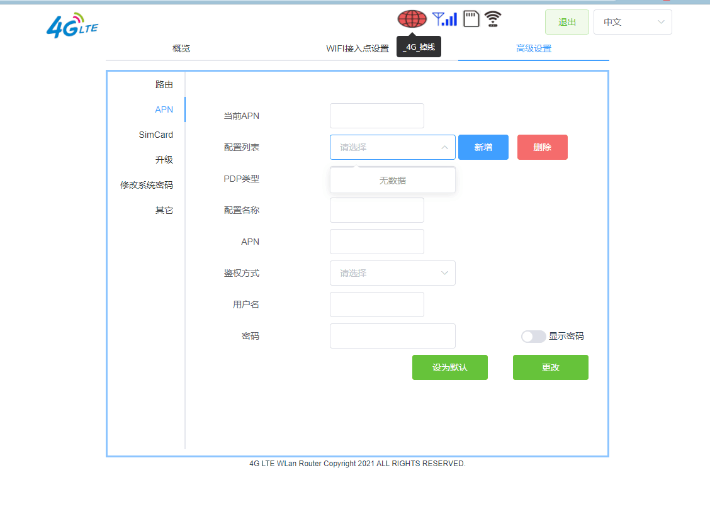Toggle the 显示密码 switch
The height and width of the screenshot is (514, 710).
(533, 337)
